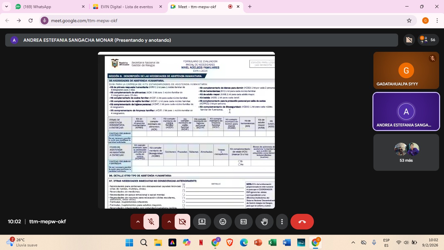Image resolution: width=444 pixels, height=250 pixels.
Task: Open the emoji reactions button
Action: point(223,222)
